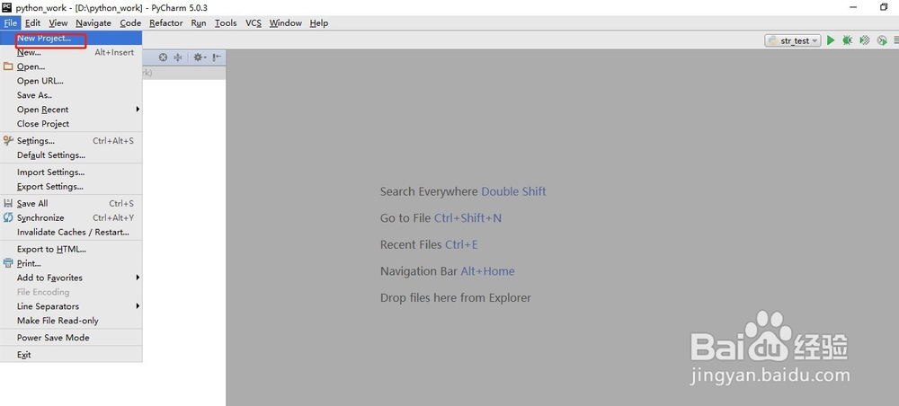
Task: Open the VCS menu
Action: [x=254, y=23]
